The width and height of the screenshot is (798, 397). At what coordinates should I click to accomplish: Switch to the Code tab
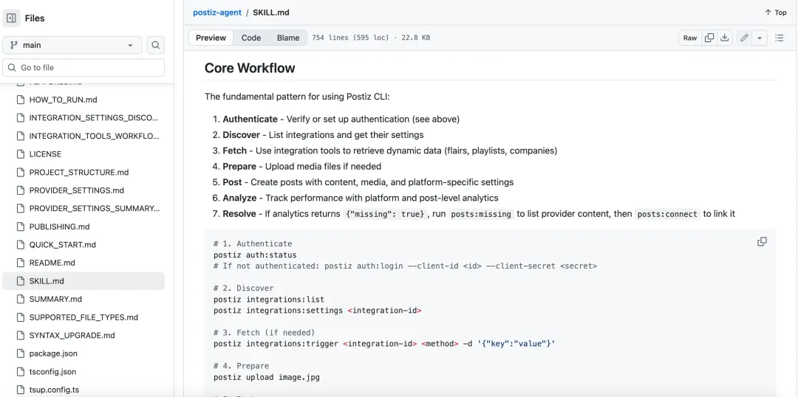[251, 38]
